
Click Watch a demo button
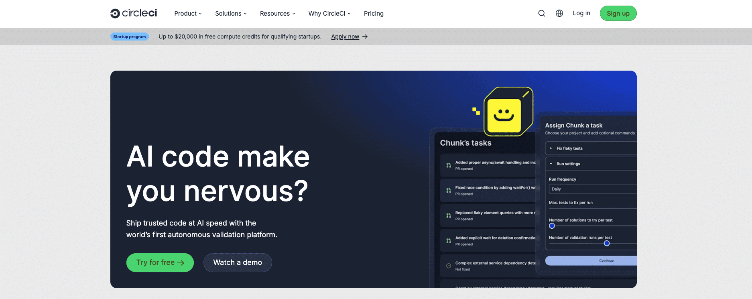point(238,262)
